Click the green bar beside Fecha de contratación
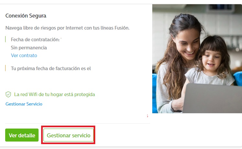This screenshot has width=242, height=149. [6, 39]
